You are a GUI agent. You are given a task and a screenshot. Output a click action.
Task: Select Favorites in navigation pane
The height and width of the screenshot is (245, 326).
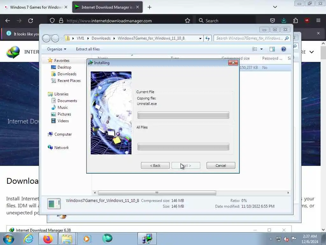coord(62,61)
